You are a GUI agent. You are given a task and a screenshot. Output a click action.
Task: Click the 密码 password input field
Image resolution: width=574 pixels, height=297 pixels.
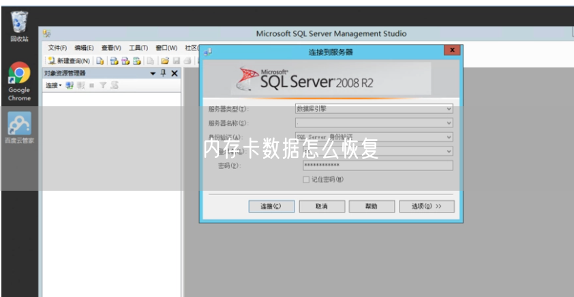click(x=377, y=165)
